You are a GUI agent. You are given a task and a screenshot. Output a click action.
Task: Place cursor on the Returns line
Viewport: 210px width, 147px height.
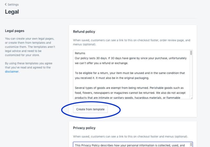point(80,53)
